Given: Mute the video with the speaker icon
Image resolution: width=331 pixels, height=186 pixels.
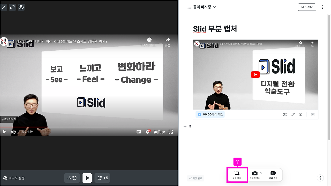Looking at the screenshot, I should point(13,132).
